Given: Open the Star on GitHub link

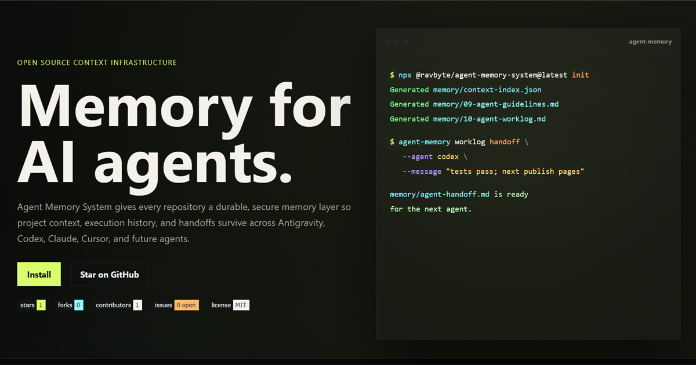Looking at the screenshot, I should pos(110,274).
